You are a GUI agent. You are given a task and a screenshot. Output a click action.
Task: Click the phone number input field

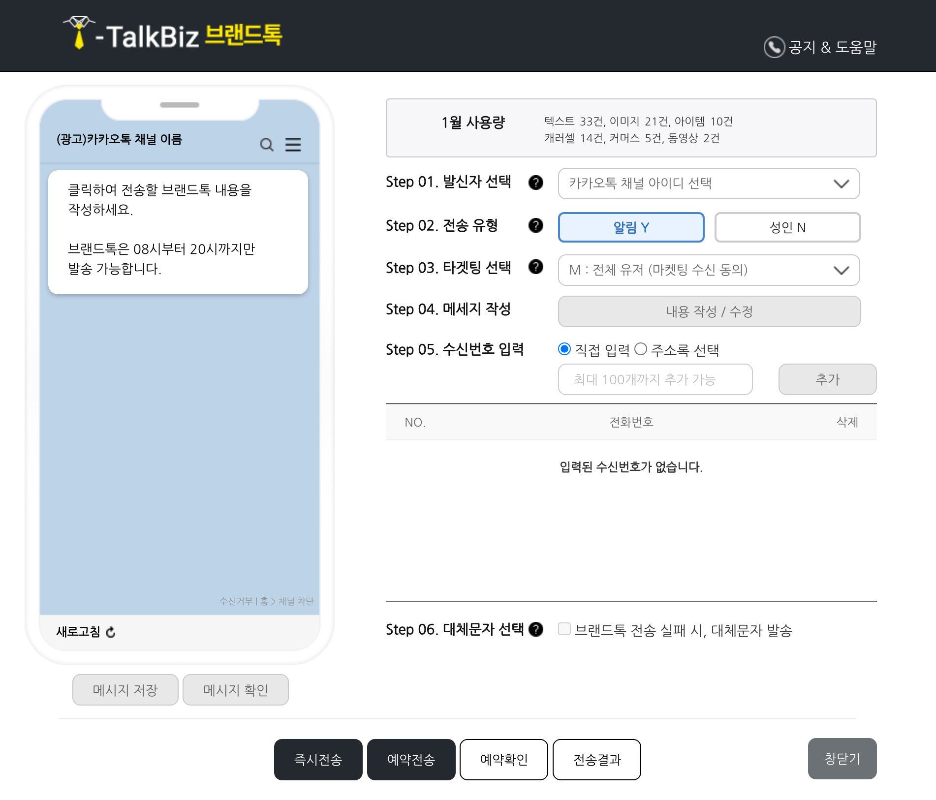coord(655,379)
